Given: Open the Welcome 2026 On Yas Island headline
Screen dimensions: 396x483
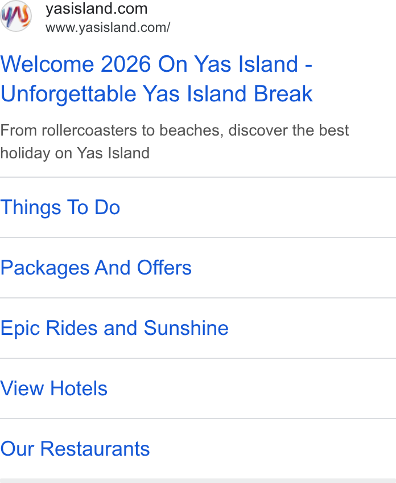Looking at the screenshot, I should 156,64.
